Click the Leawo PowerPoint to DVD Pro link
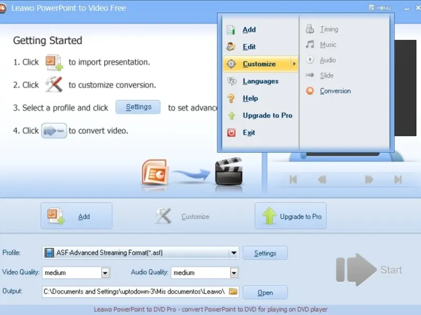The width and height of the screenshot is (421, 315). pos(210,309)
